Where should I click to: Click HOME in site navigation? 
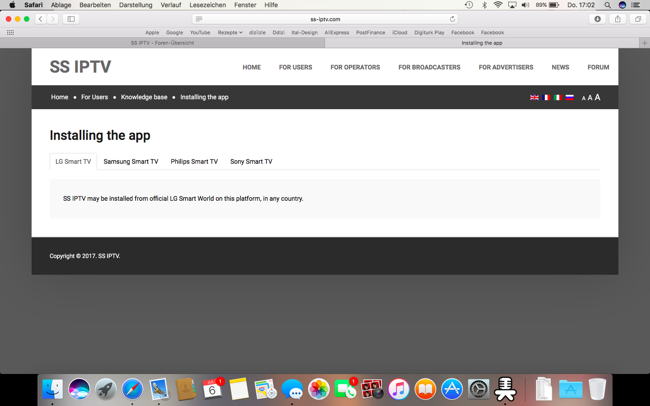tap(251, 67)
